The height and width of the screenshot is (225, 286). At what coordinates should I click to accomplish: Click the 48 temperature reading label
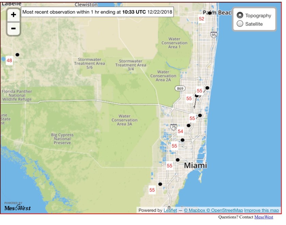pos(9,61)
